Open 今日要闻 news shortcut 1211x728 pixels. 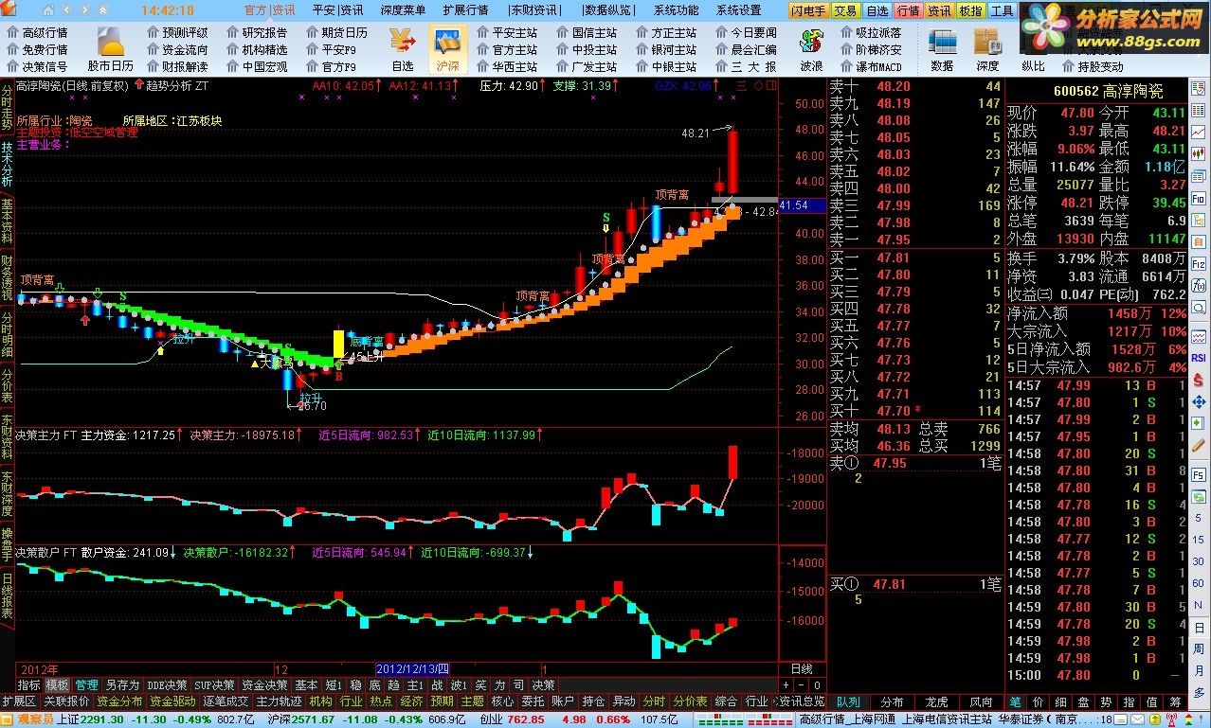pos(744,32)
